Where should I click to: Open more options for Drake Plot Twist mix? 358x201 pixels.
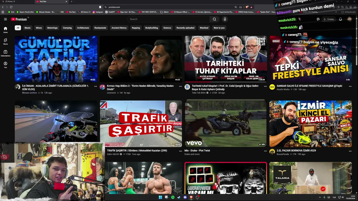click(x=265, y=151)
